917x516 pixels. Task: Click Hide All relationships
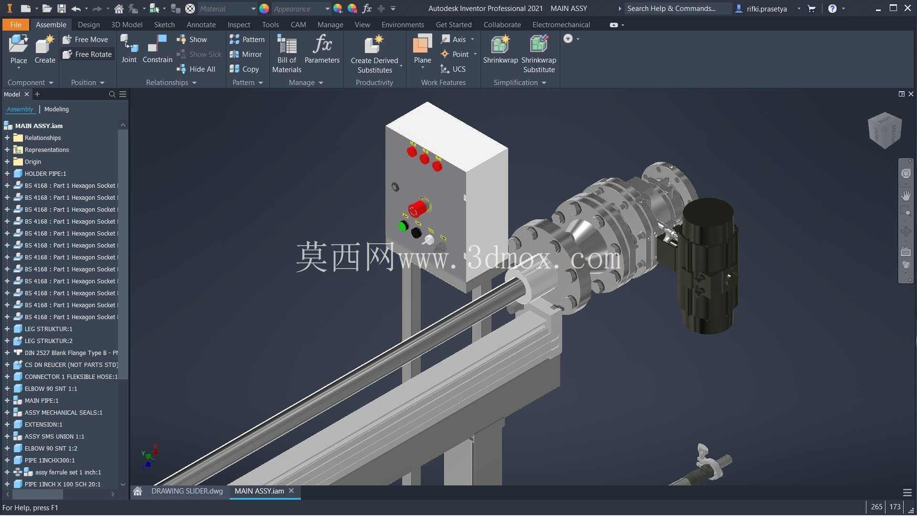tap(196, 69)
